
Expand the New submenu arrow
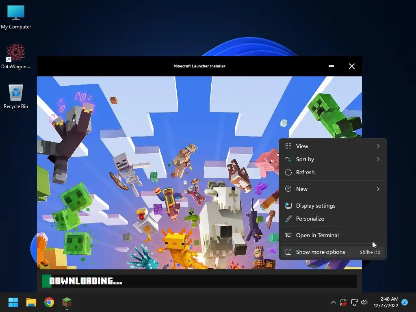coord(378,189)
